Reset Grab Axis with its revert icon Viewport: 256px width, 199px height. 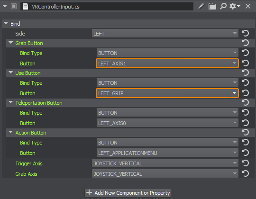246,173
